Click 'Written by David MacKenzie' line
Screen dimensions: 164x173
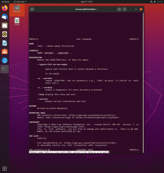click(53, 108)
